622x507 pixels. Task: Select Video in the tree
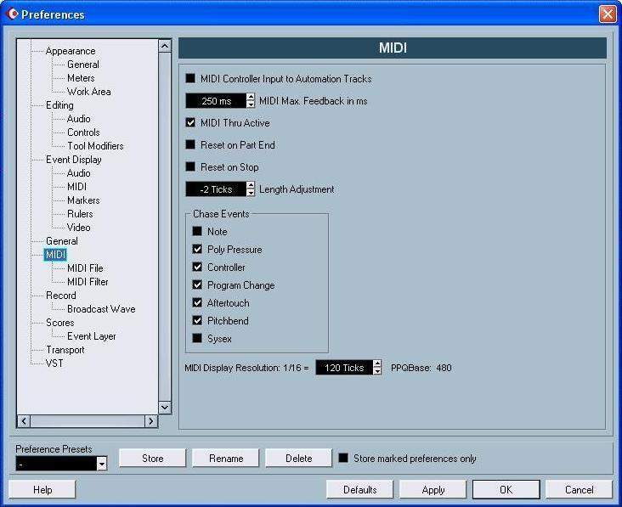click(x=78, y=227)
